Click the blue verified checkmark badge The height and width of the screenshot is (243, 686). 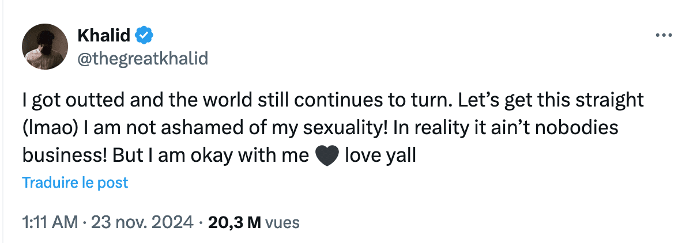pyautogui.click(x=144, y=36)
